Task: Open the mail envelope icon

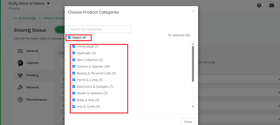Action: point(272,5)
